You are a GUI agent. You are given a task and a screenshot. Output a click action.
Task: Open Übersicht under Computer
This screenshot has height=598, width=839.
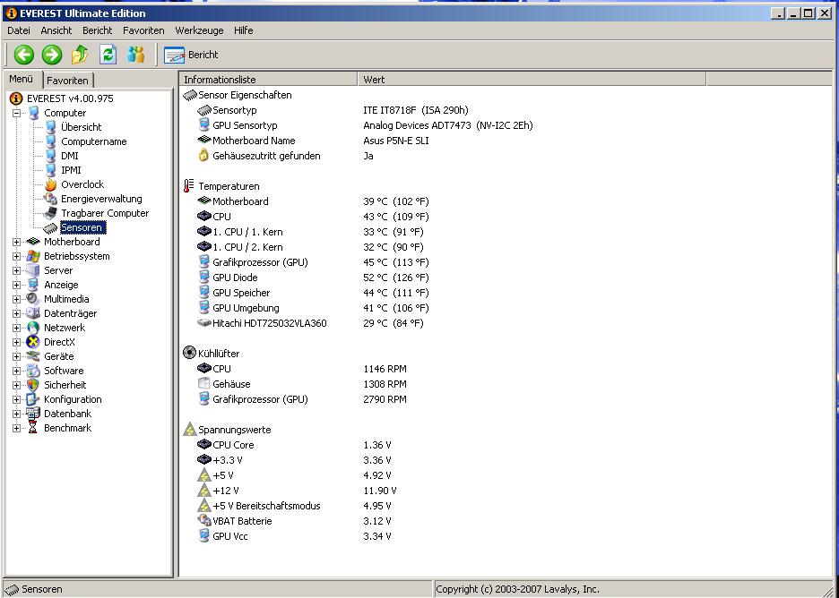[81, 127]
